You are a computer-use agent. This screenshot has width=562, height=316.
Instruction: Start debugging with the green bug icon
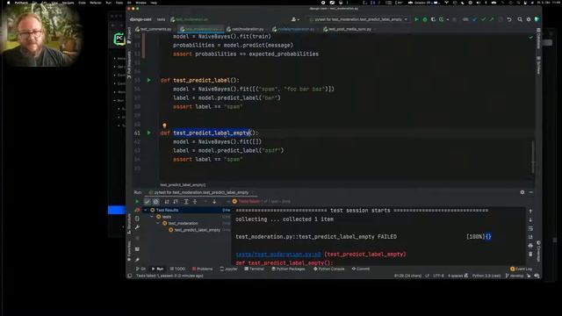coord(425,19)
